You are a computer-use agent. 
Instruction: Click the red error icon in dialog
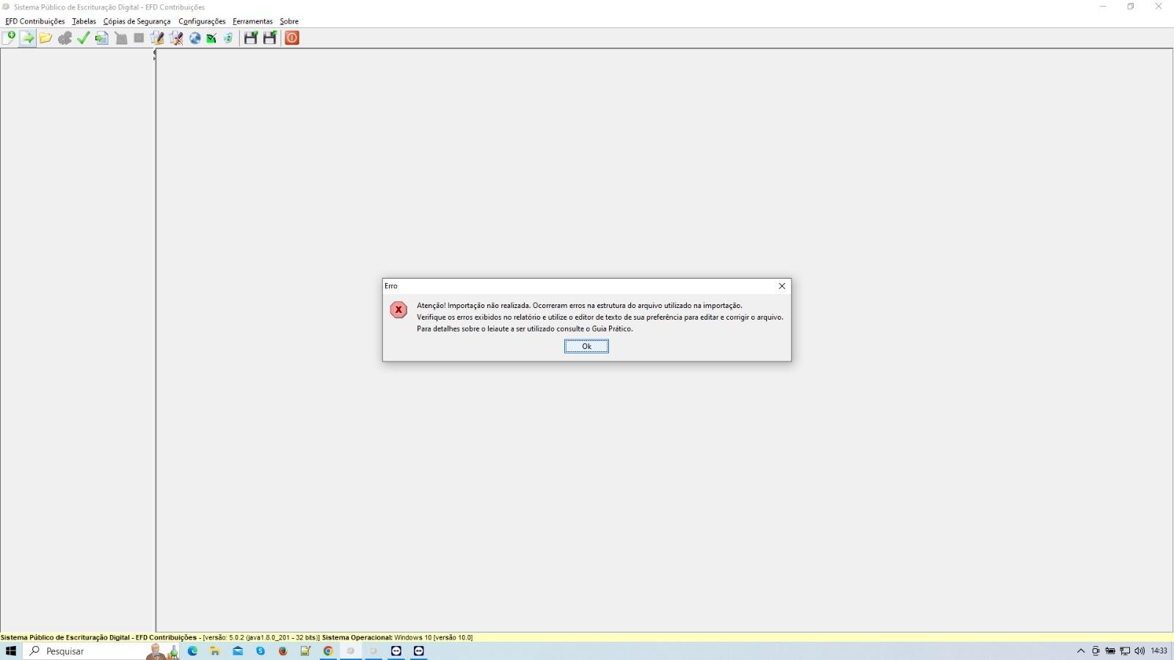(398, 309)
